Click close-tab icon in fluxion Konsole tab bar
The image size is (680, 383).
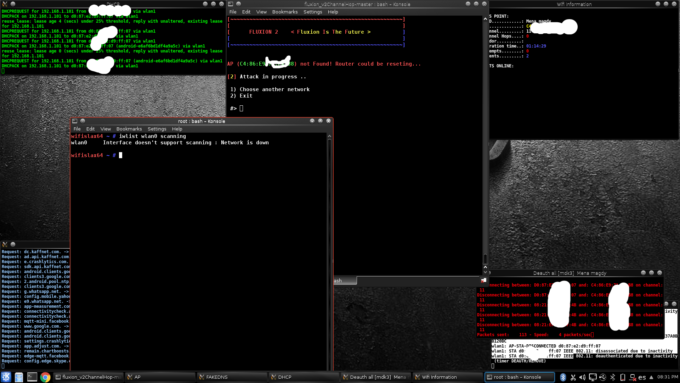pos(483,281)
